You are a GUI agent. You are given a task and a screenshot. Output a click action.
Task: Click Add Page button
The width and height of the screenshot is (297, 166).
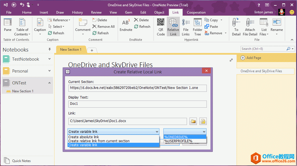point(251,58)
